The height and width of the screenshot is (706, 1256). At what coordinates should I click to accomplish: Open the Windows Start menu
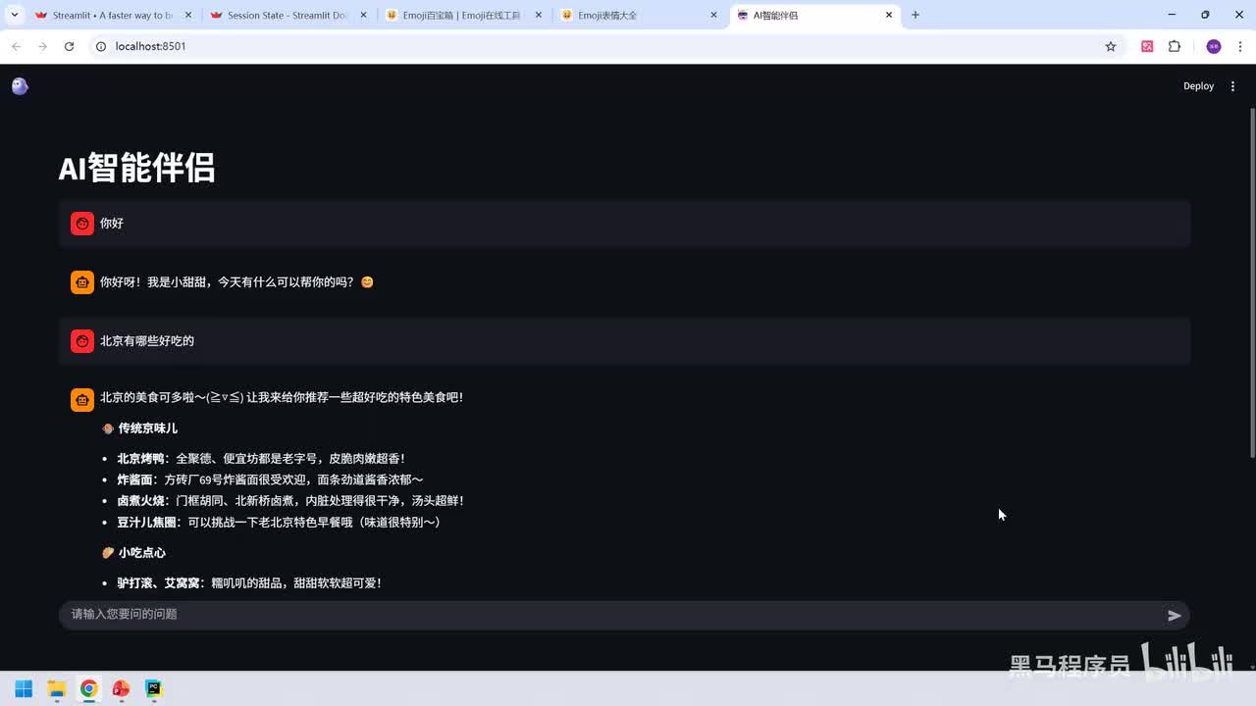click(24, 688)
